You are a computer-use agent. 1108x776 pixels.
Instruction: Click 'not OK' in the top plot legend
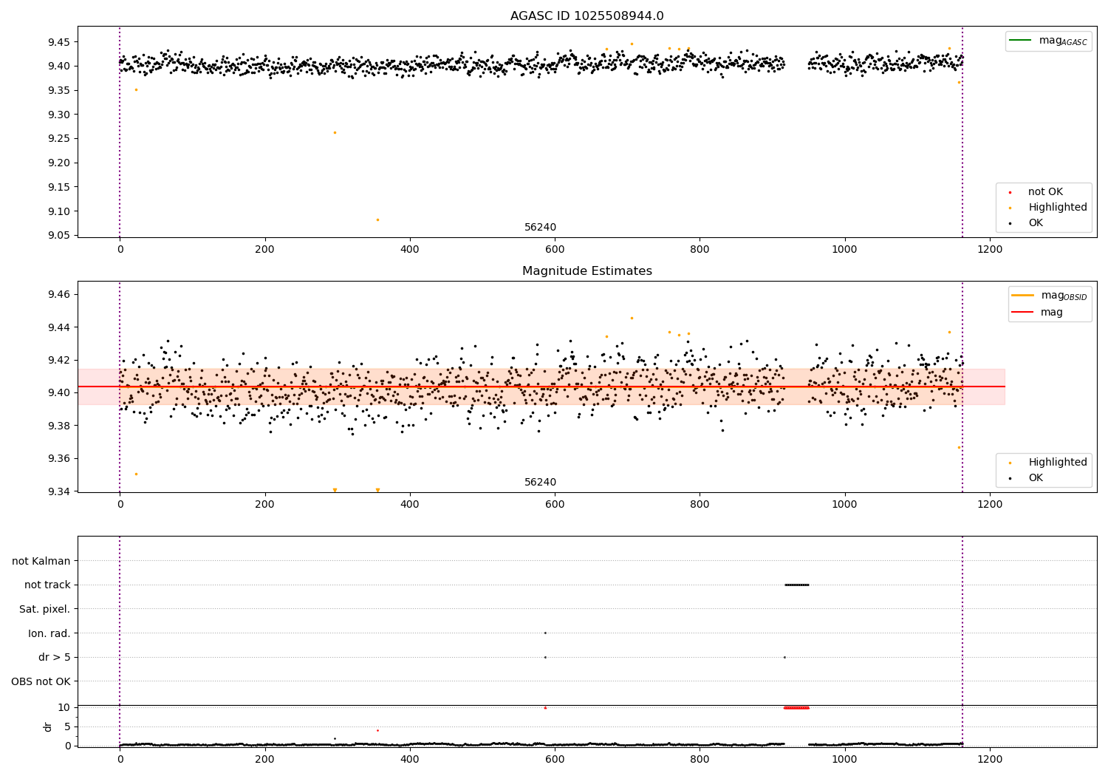click(1045, 192)
